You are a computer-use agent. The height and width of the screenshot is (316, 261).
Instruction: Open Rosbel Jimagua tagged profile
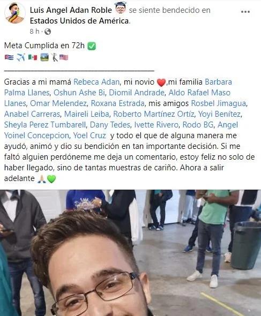[219, 103]
